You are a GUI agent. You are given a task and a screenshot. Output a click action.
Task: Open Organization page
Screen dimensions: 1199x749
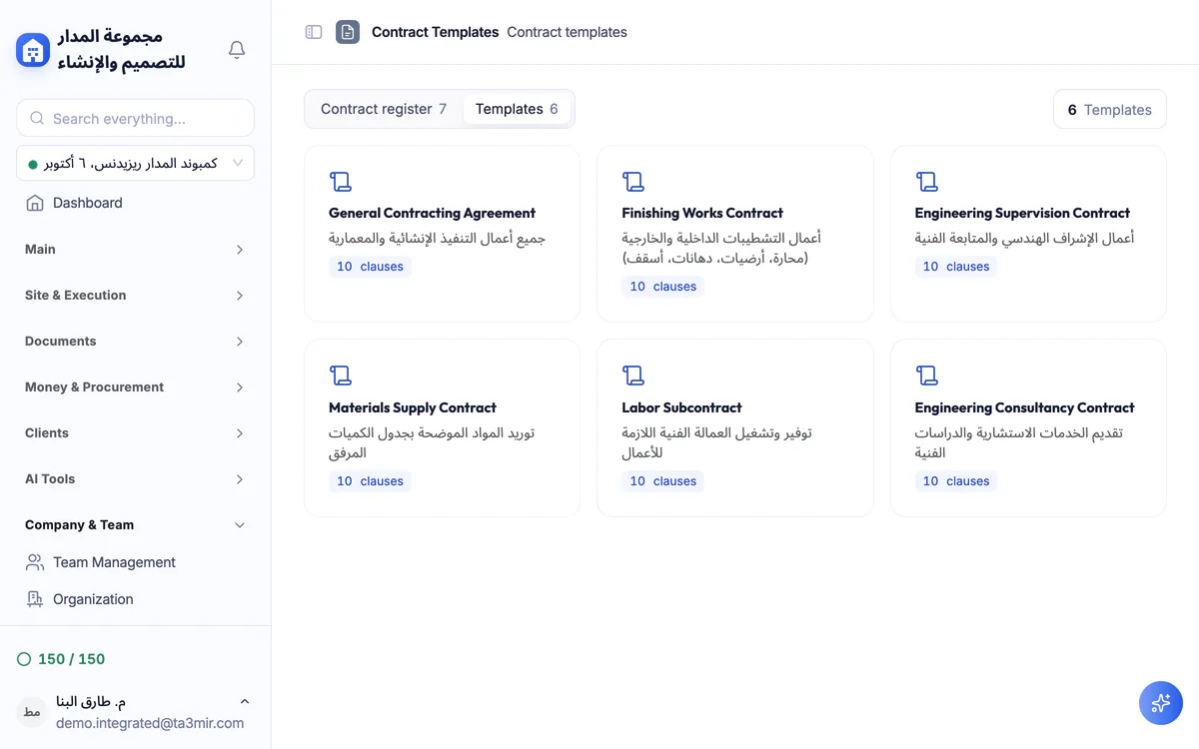tap(135, 599)
